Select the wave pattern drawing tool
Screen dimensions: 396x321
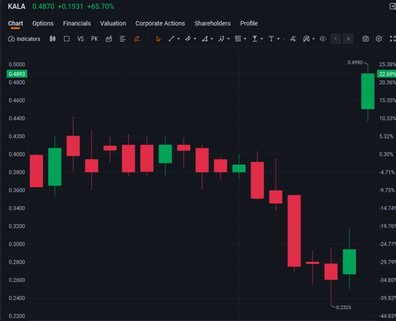[221, 38]
